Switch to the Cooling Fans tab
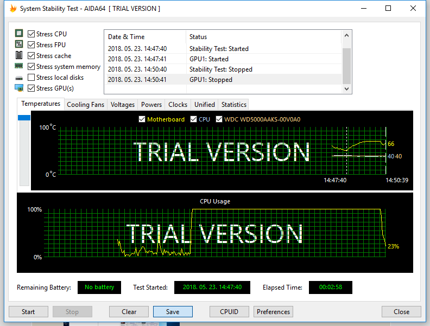This screenshot has height=326, width=430. (x=86, y=105)
